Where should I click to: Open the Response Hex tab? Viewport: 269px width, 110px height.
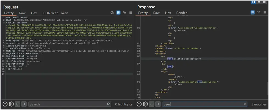[168, 13]
